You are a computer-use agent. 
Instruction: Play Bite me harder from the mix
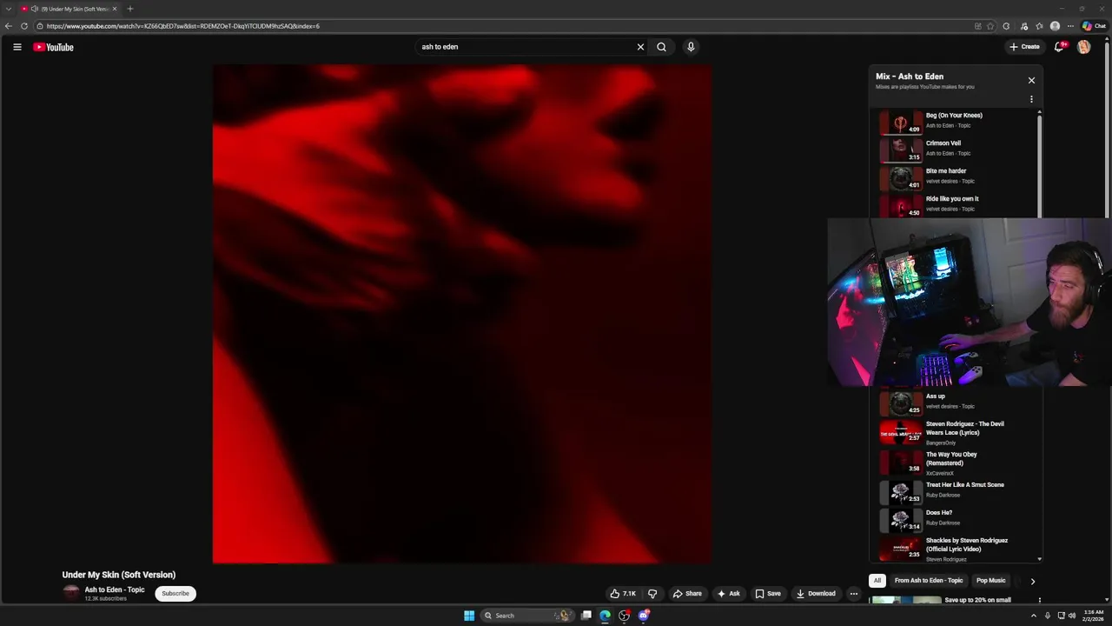coord(946,170)
